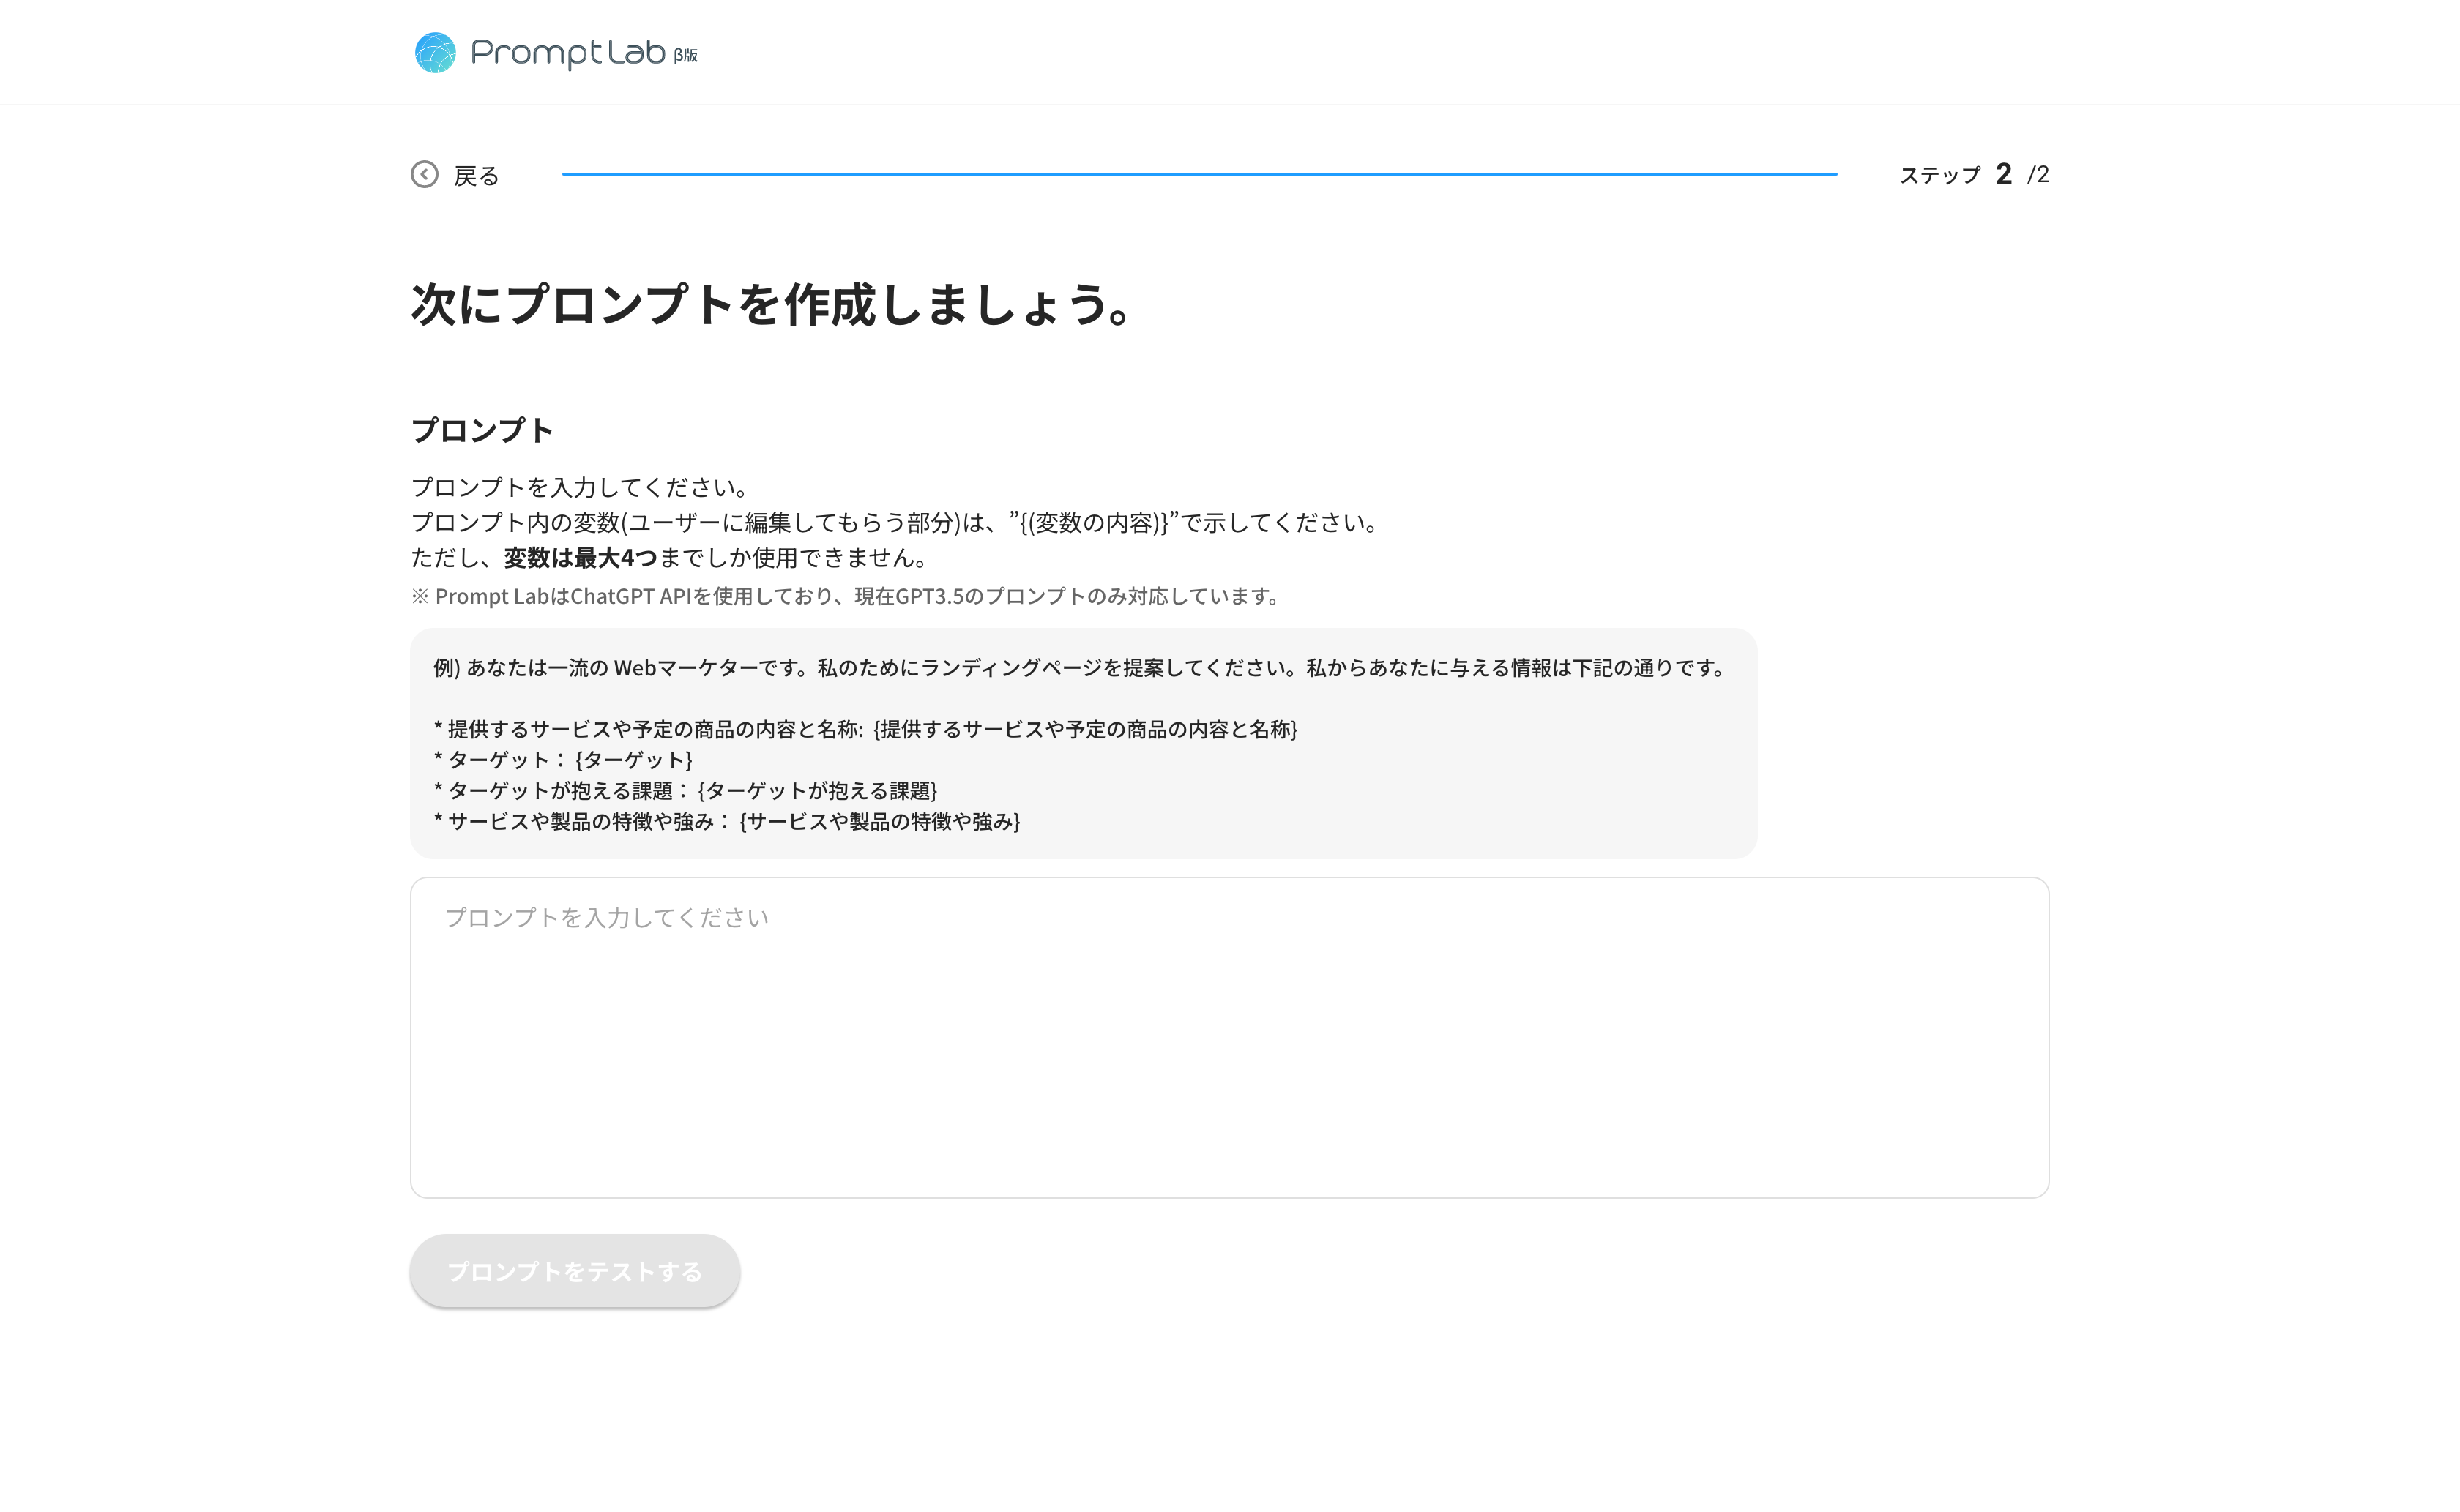Click the 変数は最大4つ bold text

tap(579, 558)
